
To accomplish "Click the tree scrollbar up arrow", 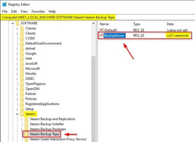I will coord(93,23).
